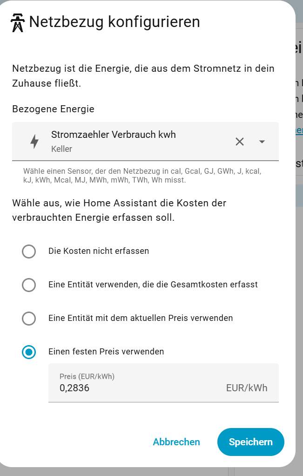Click the label "Einen festen Preis verwenden"

tap(106, 352)
